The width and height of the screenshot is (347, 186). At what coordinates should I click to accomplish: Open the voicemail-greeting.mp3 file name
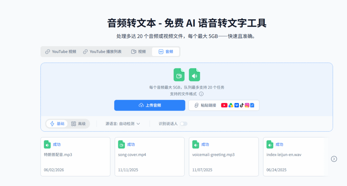click(213, 155)
